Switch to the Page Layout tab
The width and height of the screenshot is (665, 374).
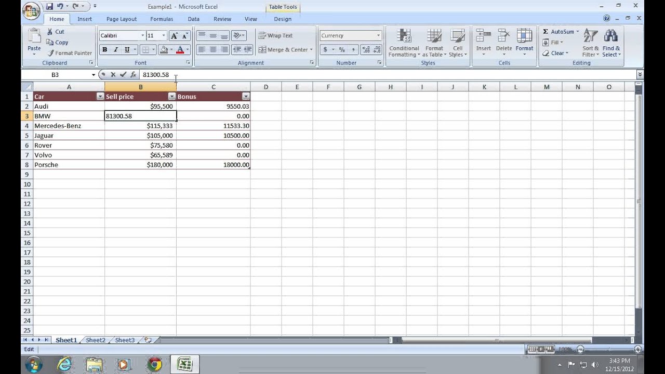(122, 19)
